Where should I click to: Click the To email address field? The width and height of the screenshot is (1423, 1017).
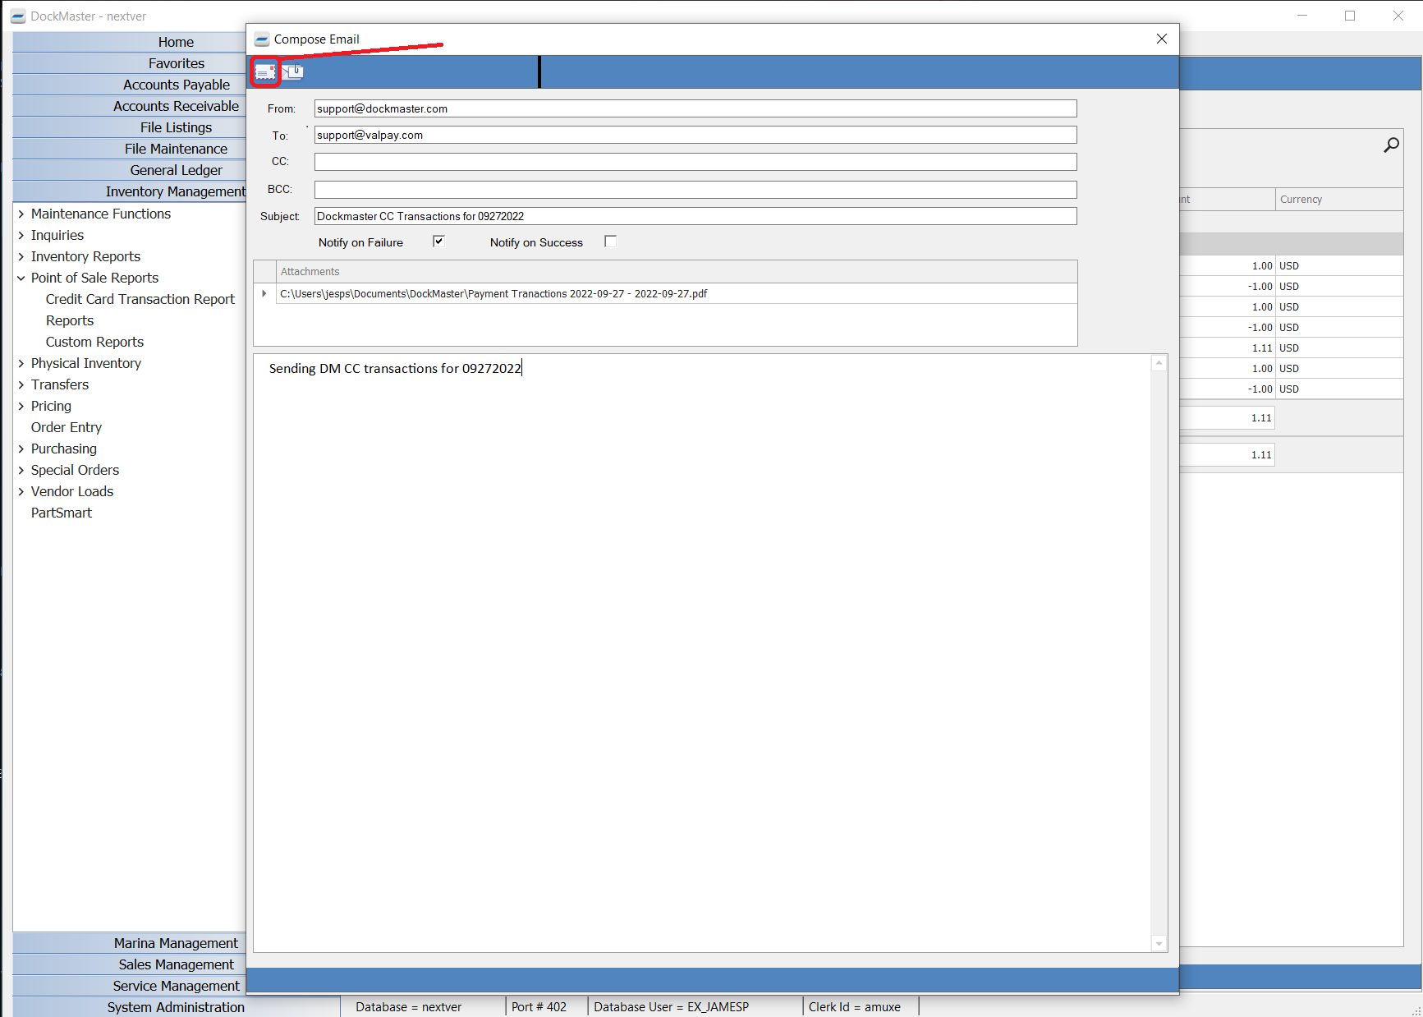tap(695, 135)
